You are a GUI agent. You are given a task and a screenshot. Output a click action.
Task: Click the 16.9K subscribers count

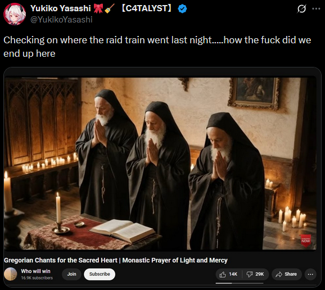pyautogui.click(x=37, y=278)
